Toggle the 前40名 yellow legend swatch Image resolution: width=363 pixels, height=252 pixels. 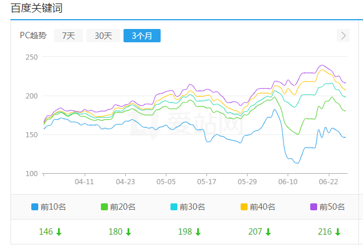pyautogui.click(x=244, y=207)
